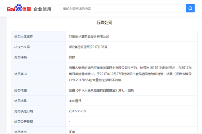Open the Baidu Xinyu logo
Viewport: 202px width, 134px height.
point(19,8)
